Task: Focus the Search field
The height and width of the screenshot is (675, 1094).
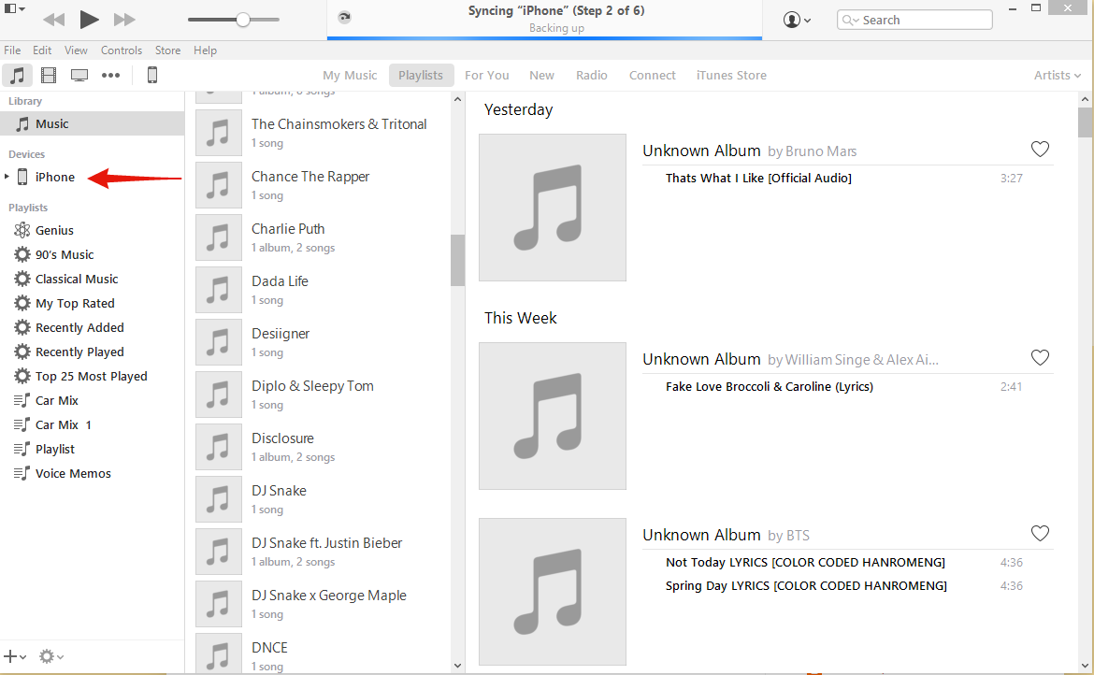Action: [914, 20]
